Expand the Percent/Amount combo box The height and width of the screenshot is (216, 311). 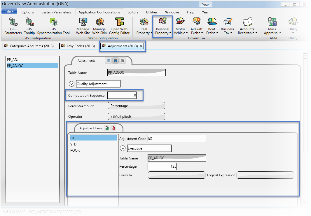pos(136,106)
